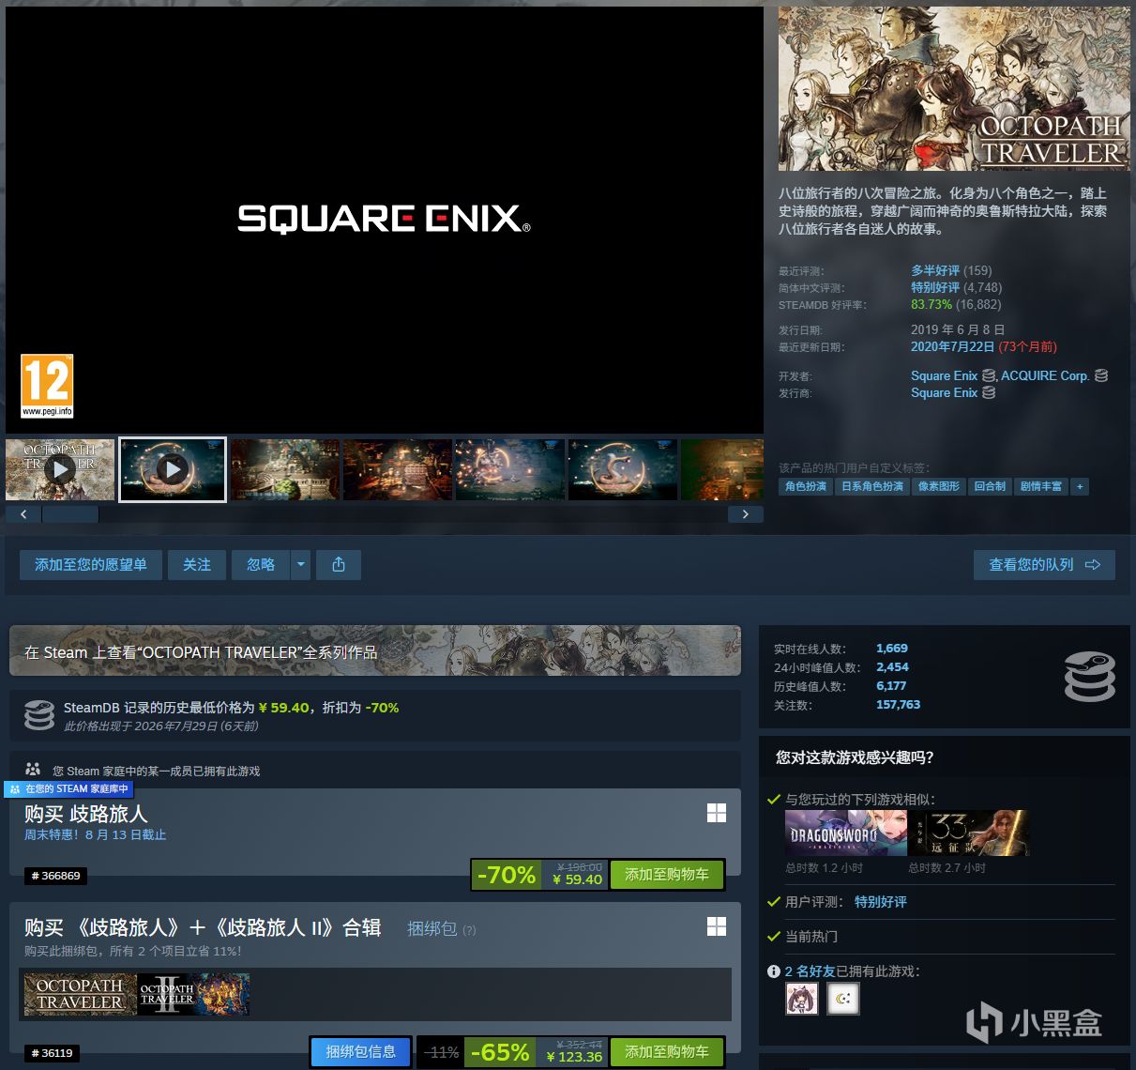Play the first trailer thumbnail with Octopath logo
Screen dimensions: 1136x1070
[x=60, y=469]
